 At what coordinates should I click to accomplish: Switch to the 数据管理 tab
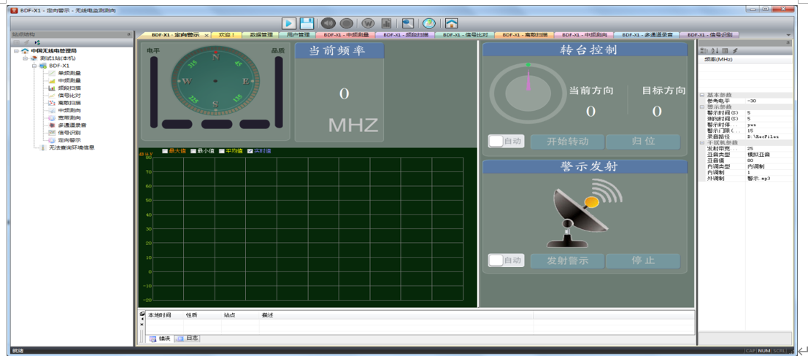click(261, 35)
